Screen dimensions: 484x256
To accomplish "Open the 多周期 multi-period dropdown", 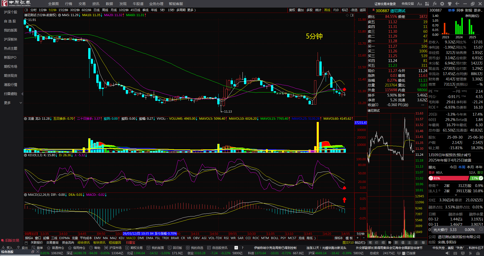I will pos(181,10).
